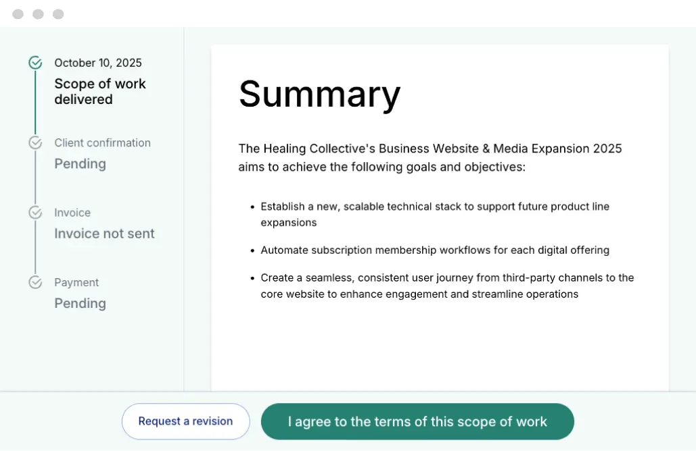The height and width of the screenshot is (451, 696).
Task: Open the Client confirmation step details
Action: coord(102,142)
